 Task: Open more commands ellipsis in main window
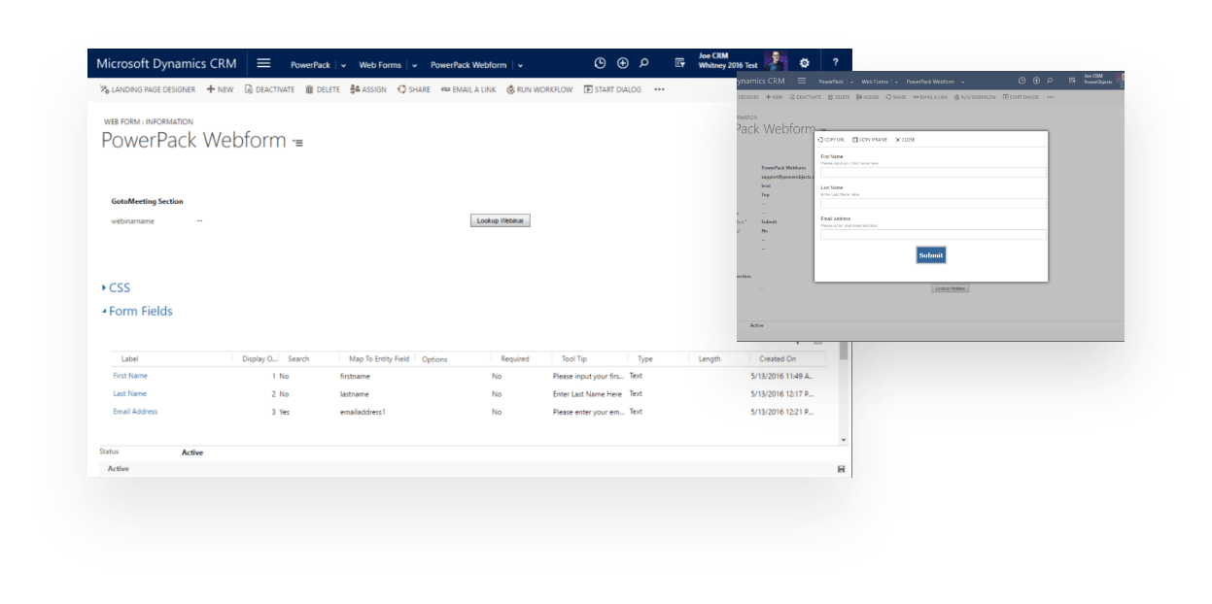coord(659,89)
